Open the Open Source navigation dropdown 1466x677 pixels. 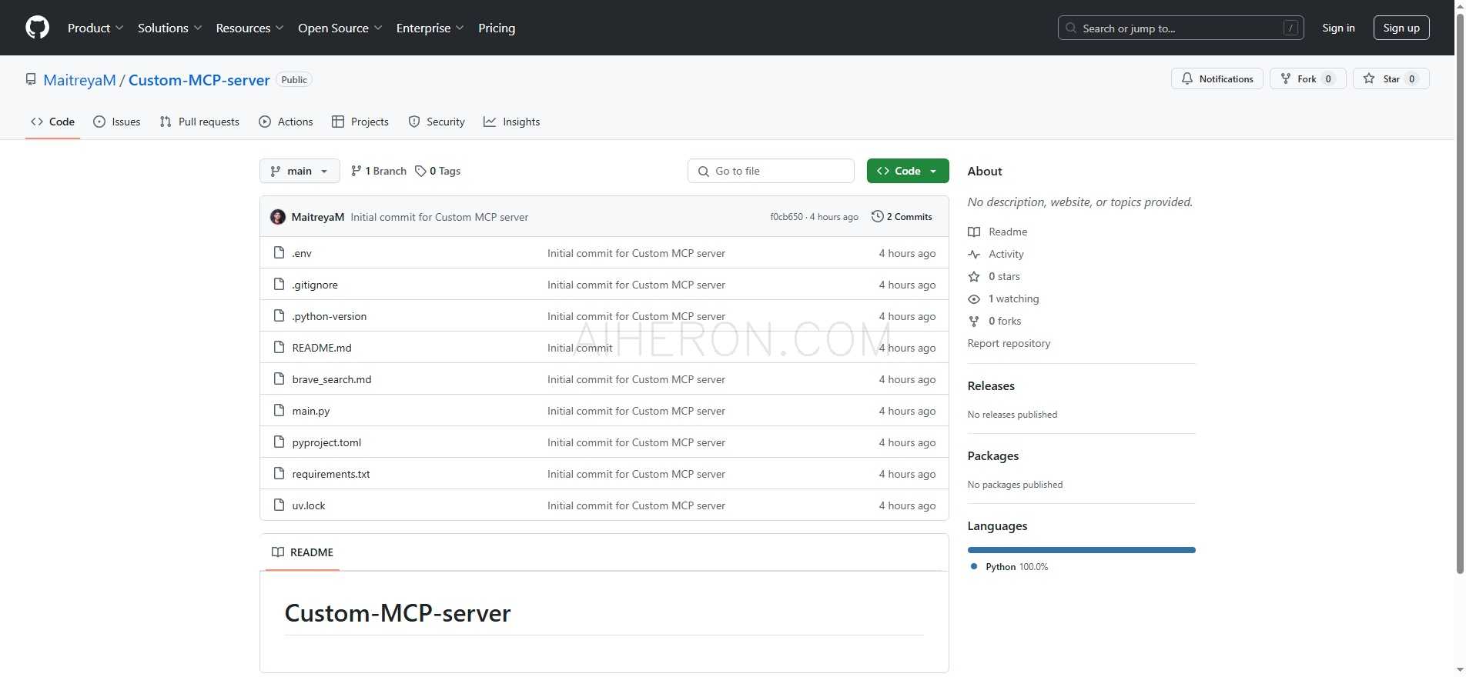(340, 28)
